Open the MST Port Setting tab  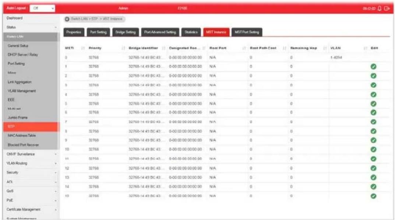(x=247, y=32)
